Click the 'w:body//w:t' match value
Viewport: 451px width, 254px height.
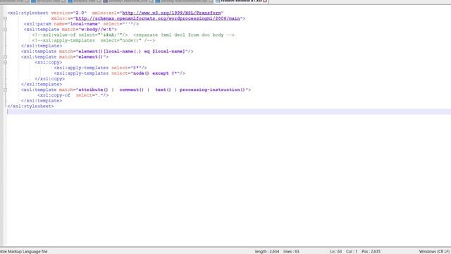point(97,30)
